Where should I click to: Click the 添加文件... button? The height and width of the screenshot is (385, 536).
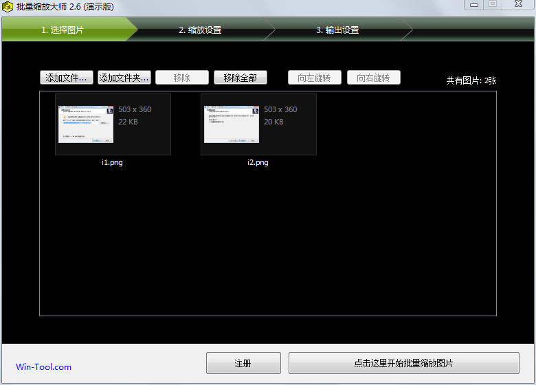point(67,78)
